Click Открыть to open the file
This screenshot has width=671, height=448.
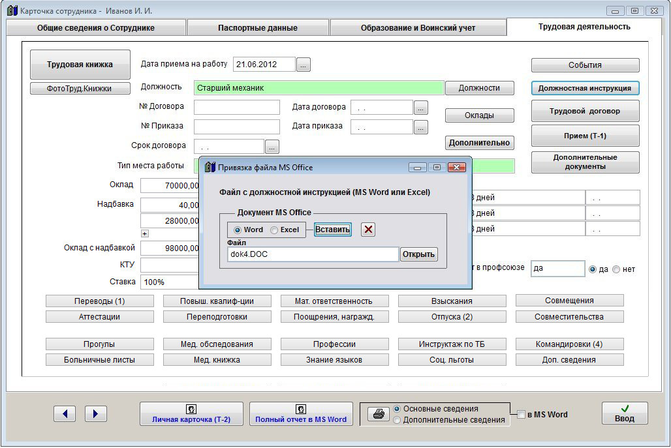coord(418,254)
